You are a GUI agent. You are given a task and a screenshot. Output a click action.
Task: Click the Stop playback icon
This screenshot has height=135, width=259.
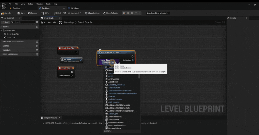tap(132, 13)
